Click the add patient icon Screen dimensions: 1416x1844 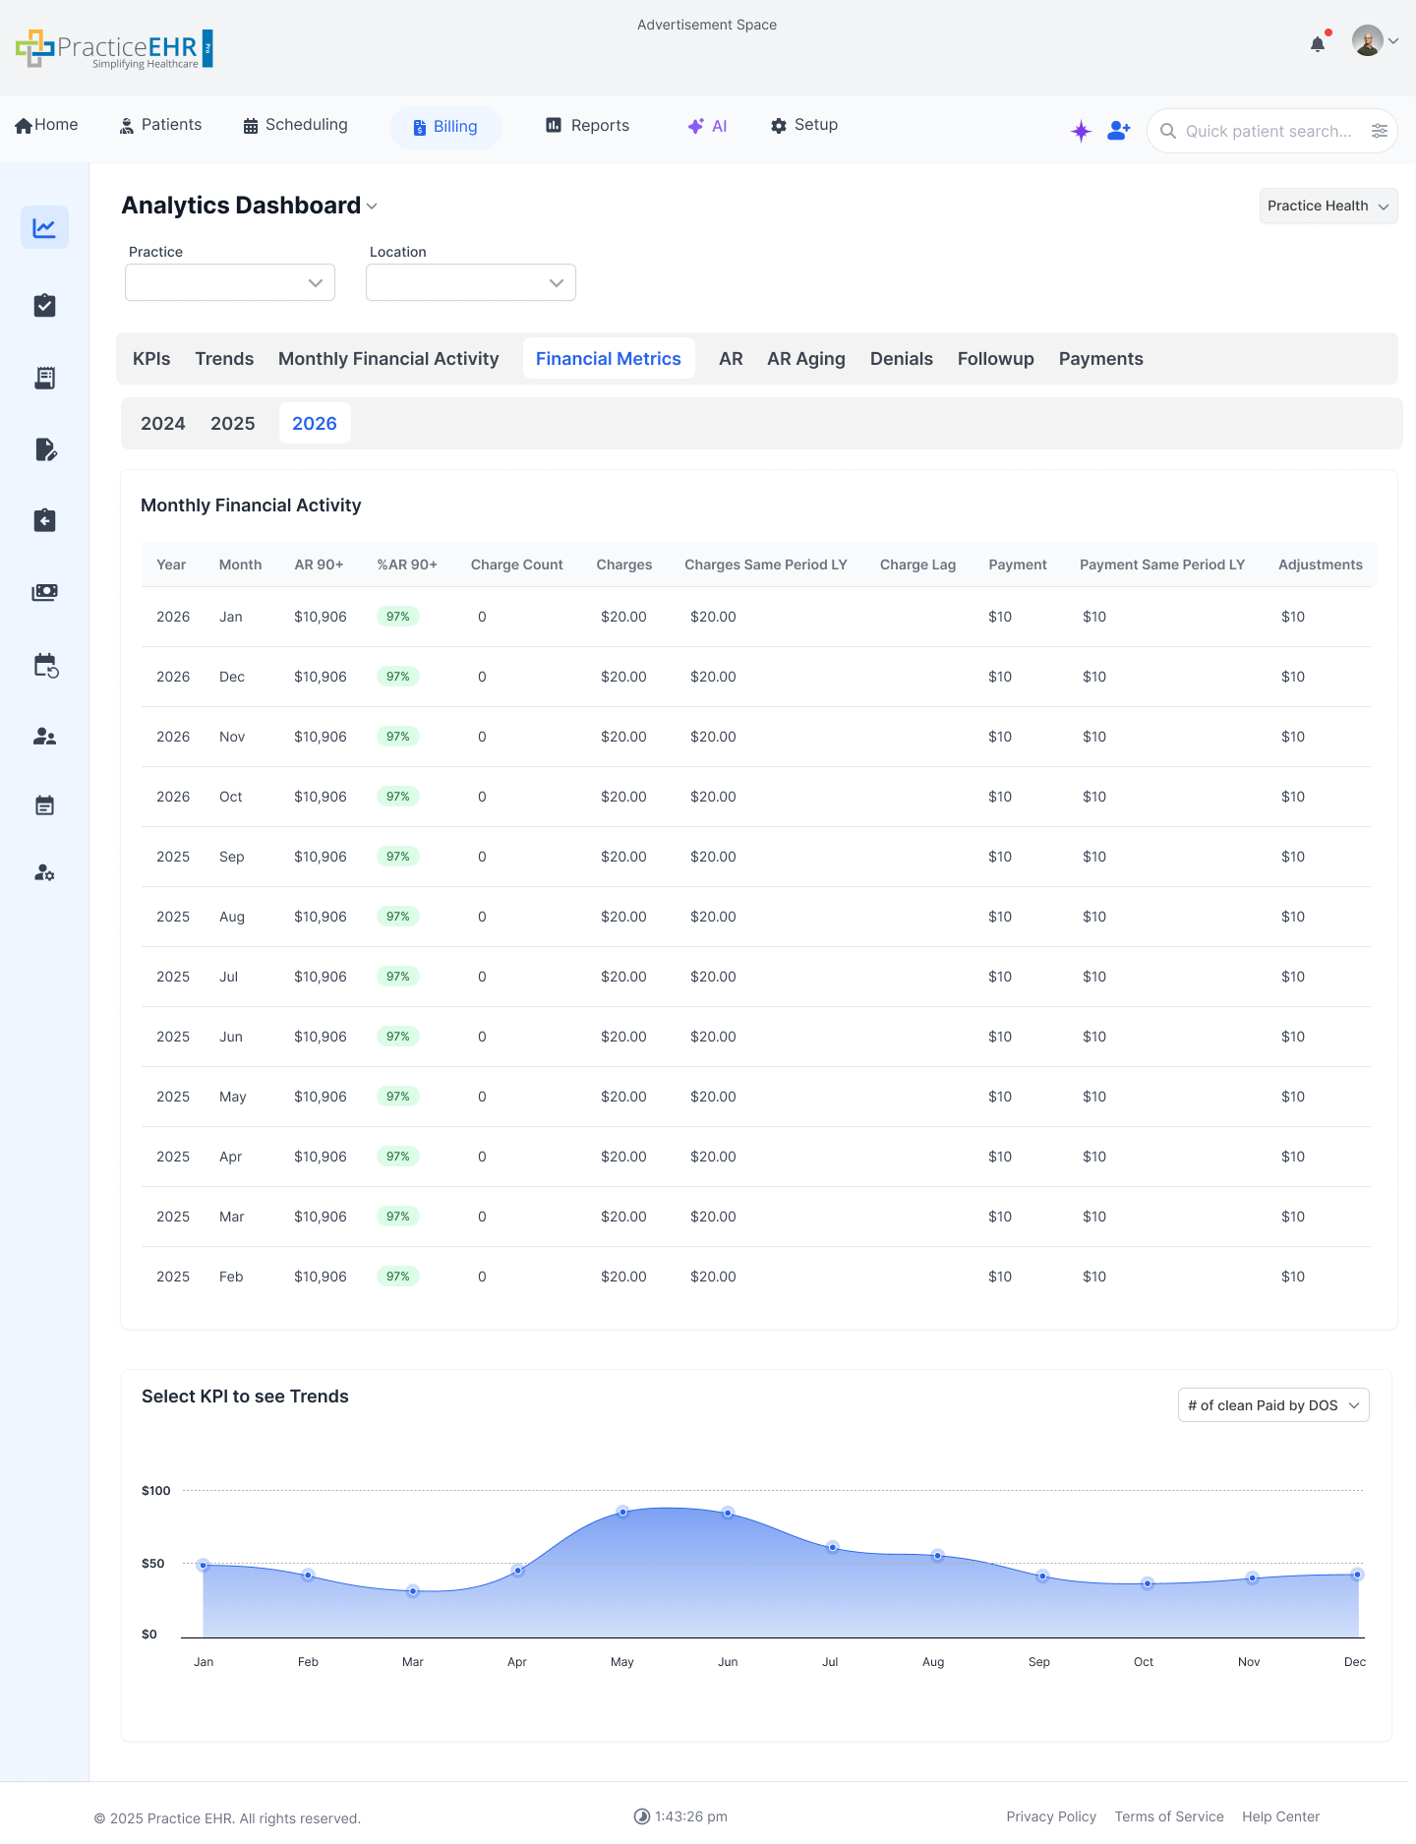1119,131
